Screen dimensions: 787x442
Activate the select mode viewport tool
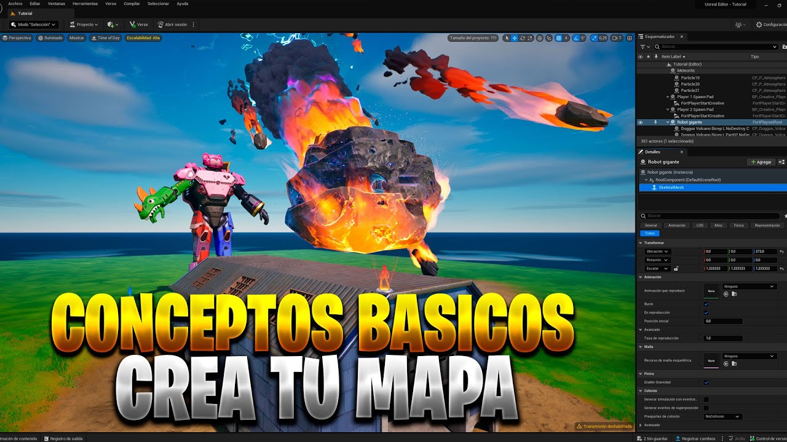(x=507, y=38)
